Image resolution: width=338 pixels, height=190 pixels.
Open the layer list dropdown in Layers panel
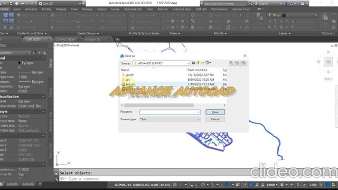(x=316, y=15)
